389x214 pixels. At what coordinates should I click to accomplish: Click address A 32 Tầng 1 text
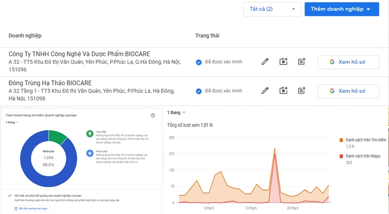pos(92,95)
